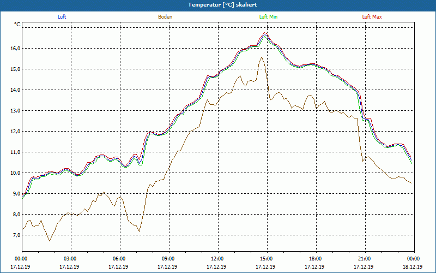Click the °C unit label

click(17, 25)
